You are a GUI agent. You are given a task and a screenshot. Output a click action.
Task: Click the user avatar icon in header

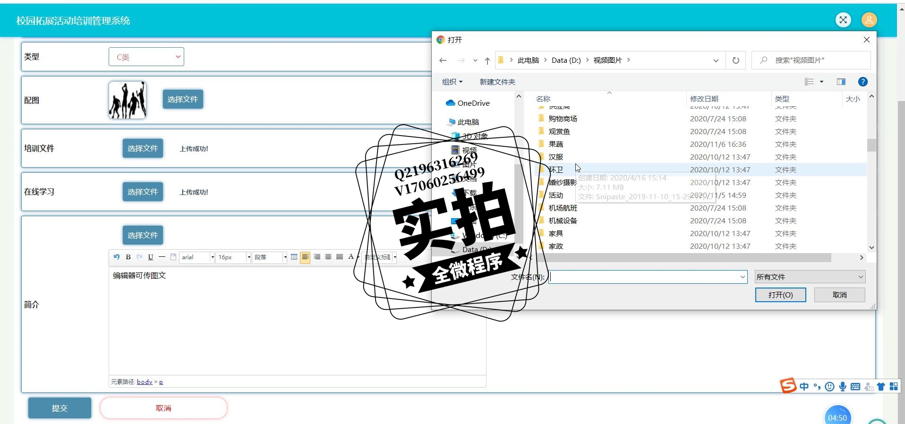tap(869, 20)
